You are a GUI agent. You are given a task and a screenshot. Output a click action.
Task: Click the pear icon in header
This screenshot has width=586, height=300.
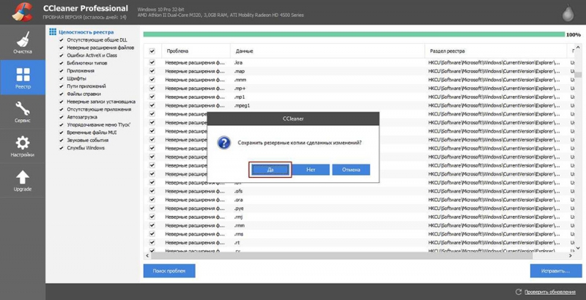pos(568,12)
